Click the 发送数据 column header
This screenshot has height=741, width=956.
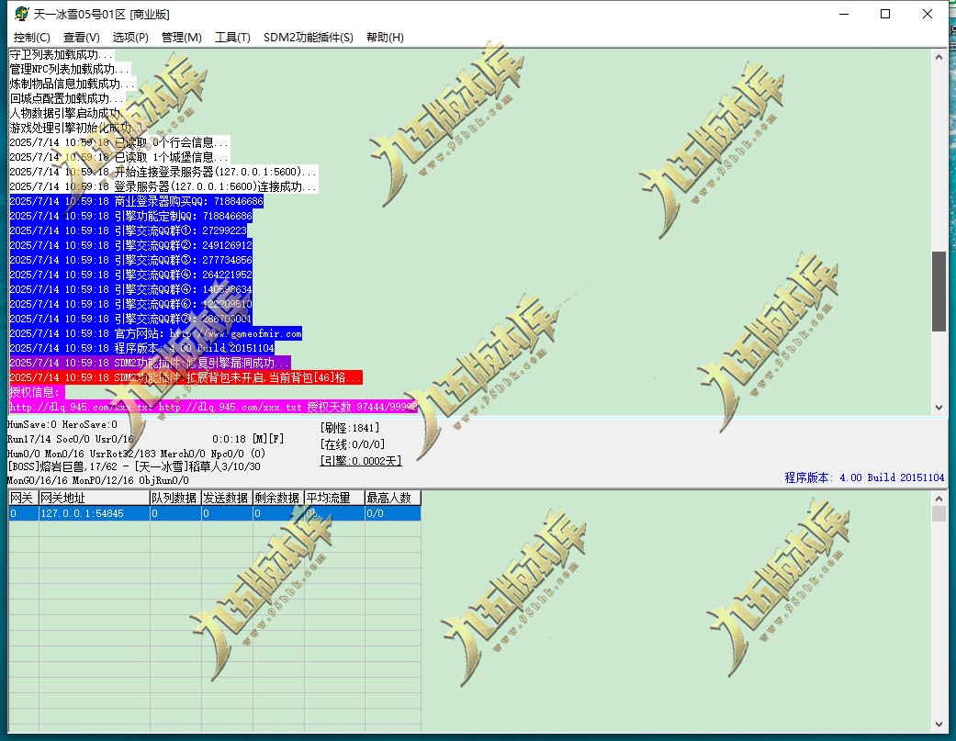click(227, 498)
